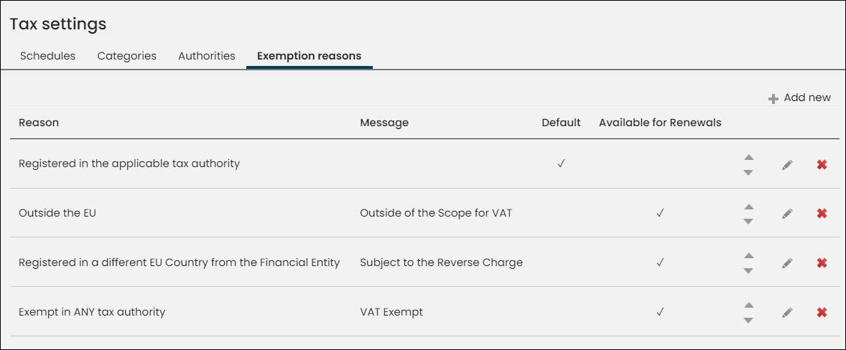Edit the 'Outside the EU' exemption reason
Image resolution: width=846 pixels, height=350 pixels.
[787, 214]
